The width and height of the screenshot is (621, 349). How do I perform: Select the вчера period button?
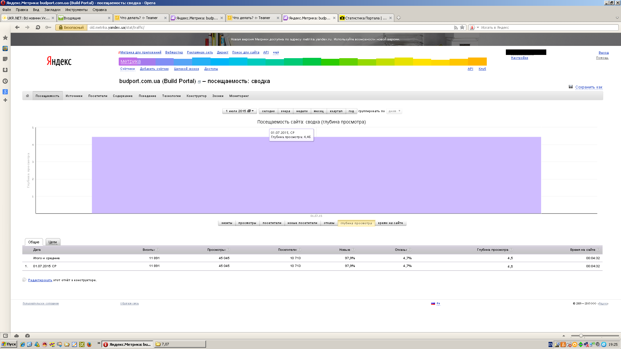click(286, 111)
